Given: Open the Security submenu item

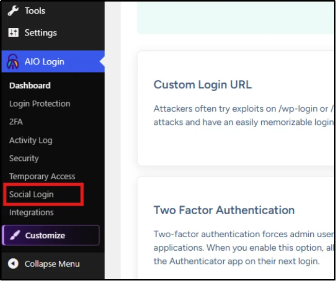Looking at the screenshot, I should pyautogui.click(x=24, y=159).
